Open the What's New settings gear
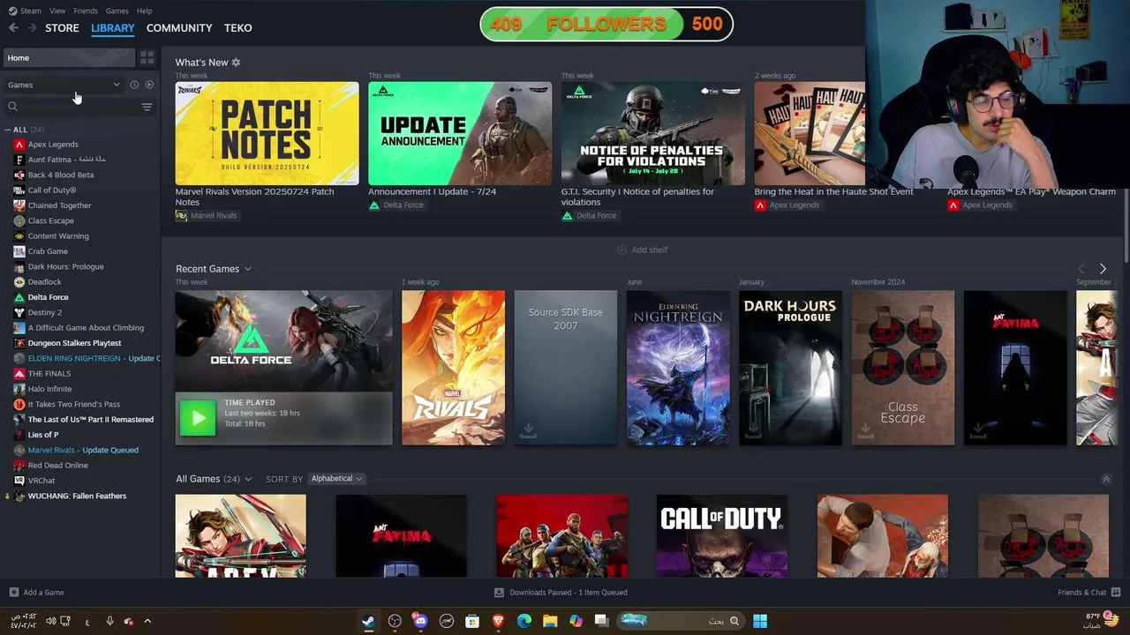Viewport: 1130px width, 635px height. point(236,63)
